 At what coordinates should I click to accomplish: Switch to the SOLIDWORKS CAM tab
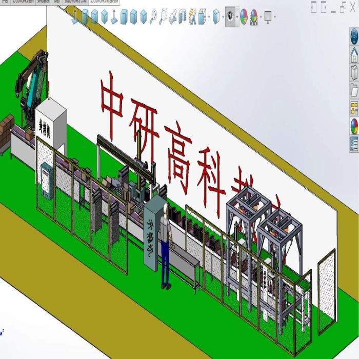75,2
